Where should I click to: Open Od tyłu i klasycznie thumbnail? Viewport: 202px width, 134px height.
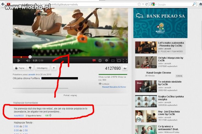tap(146, 62)
